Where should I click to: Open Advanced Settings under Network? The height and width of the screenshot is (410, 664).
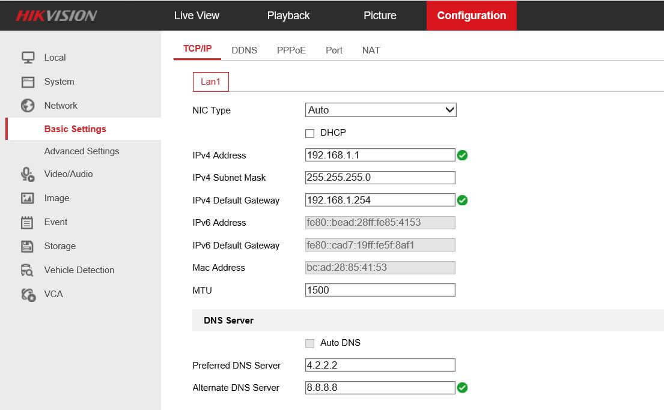pos(82,151)
